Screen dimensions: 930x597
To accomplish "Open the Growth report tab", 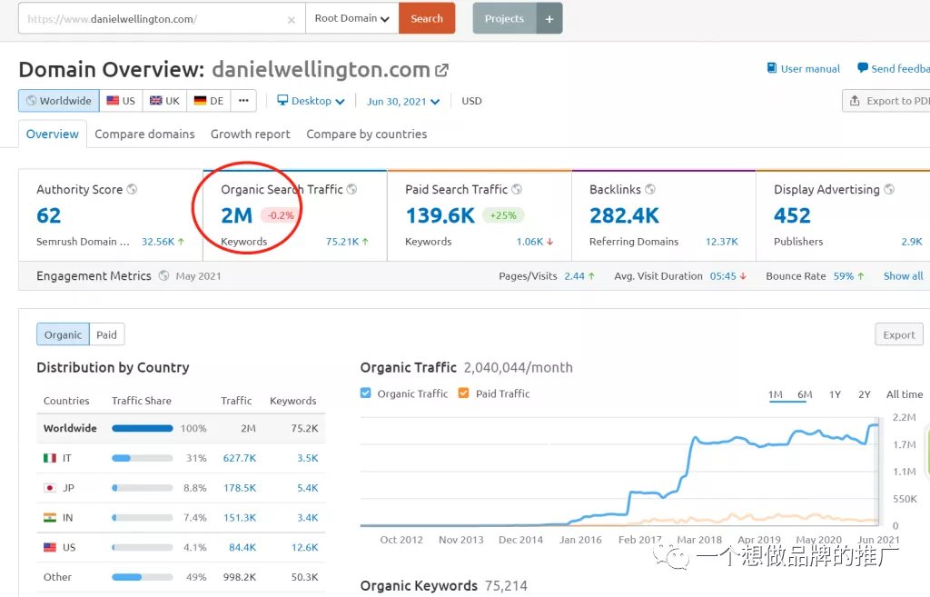I will coord(251,134).
